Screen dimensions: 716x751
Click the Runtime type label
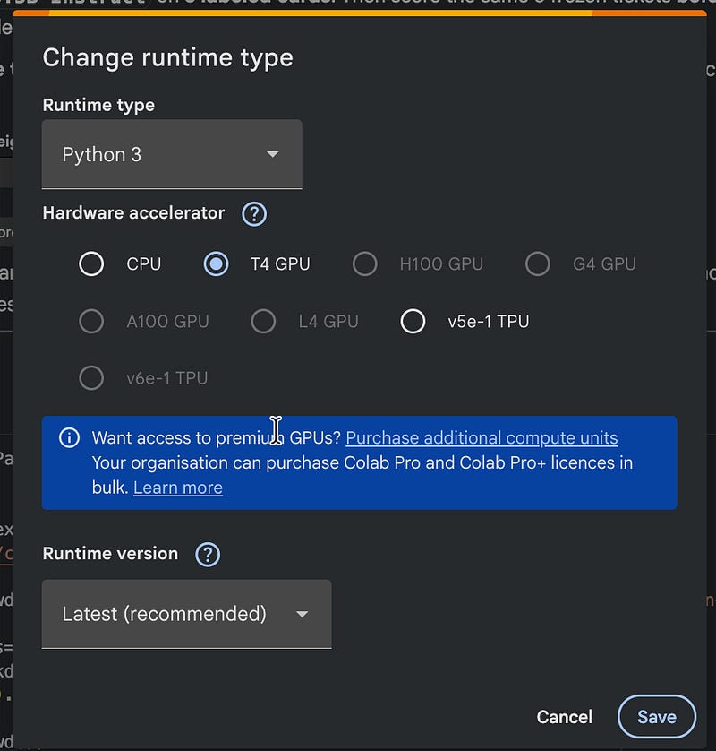(x=98, y=105)
